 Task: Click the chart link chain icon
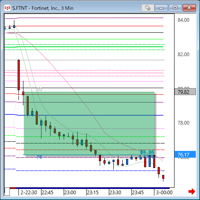coord(147,8)
